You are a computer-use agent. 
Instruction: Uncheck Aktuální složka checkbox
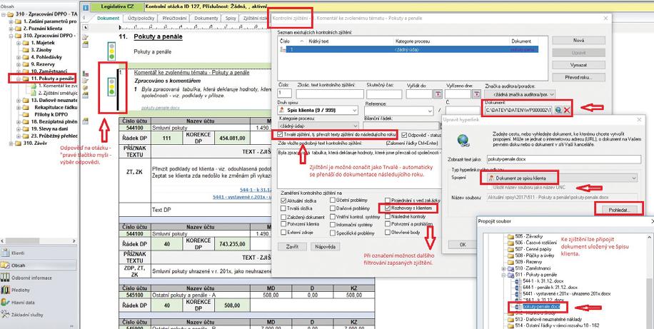coord(283,201)
